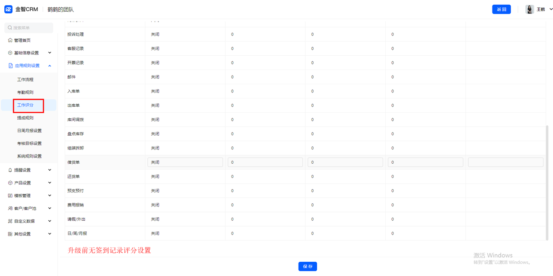Click the 基础信息设置 cube icon

point(10,53)
